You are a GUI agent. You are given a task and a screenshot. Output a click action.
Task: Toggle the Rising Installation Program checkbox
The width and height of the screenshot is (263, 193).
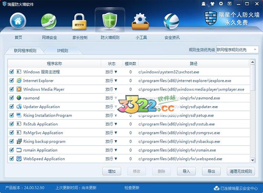click(12, 115)
